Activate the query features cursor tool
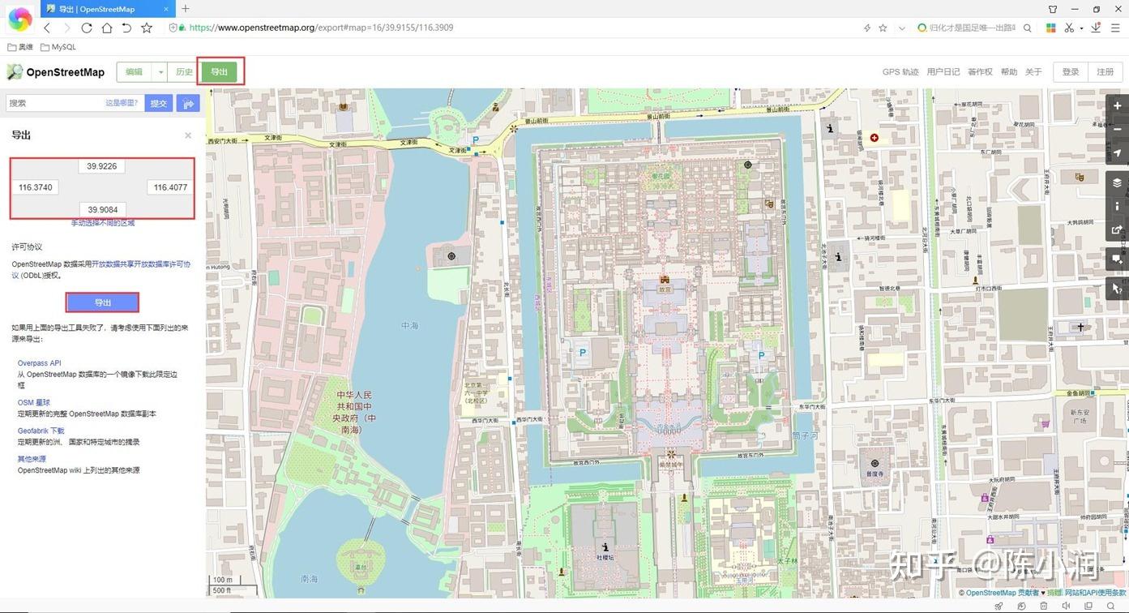The height and width of the screenshot is (613, 1129). pos(1117,288)
